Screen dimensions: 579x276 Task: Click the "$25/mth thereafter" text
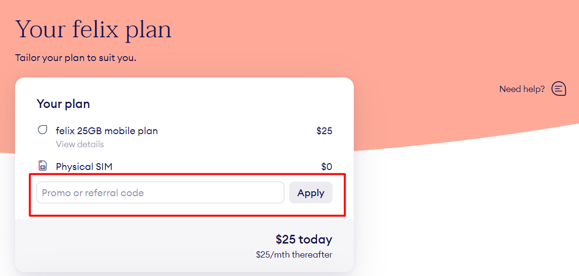click(294, 255)
